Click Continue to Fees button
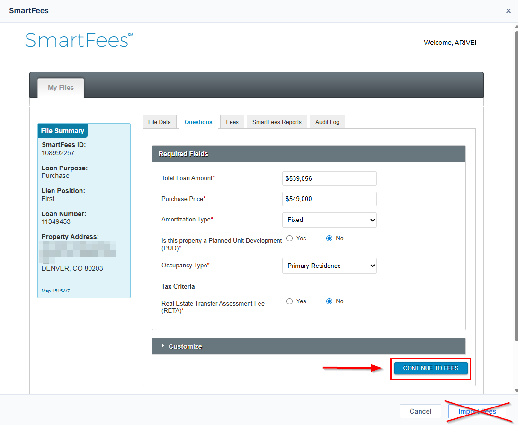This screenshot has height=425, width=518. [x=431, y=368]
